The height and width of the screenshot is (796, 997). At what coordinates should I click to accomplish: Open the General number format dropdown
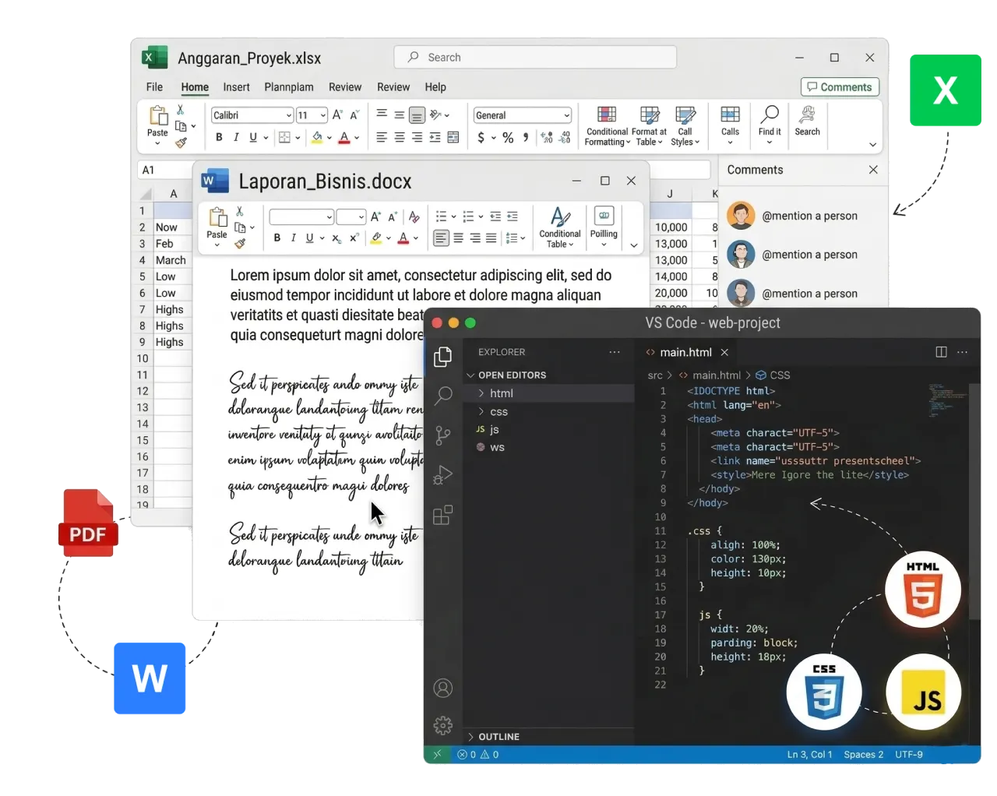[x=523, y=115]
